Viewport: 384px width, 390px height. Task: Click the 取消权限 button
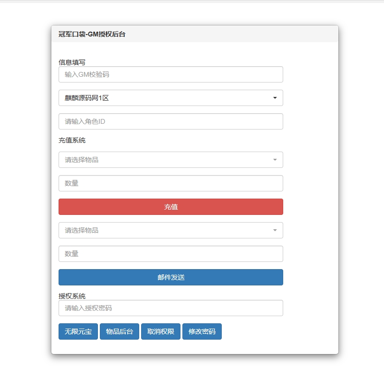161,331
